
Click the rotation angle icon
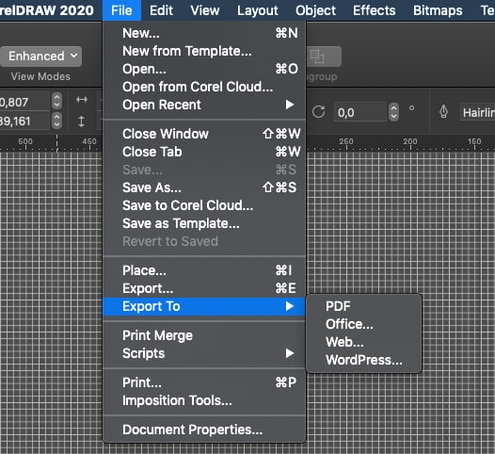pyautogui.click(x=318, y=112)
